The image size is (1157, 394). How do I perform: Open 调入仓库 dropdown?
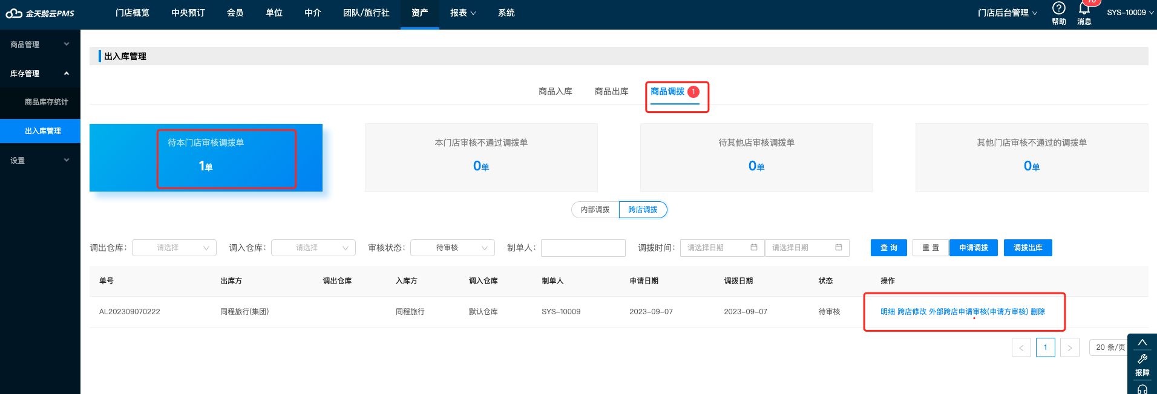(x=313, y=248)
